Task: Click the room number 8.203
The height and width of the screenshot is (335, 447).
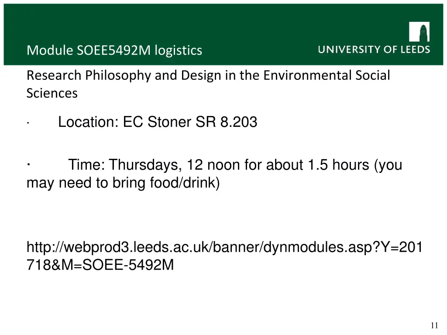Action: point(239,122)
